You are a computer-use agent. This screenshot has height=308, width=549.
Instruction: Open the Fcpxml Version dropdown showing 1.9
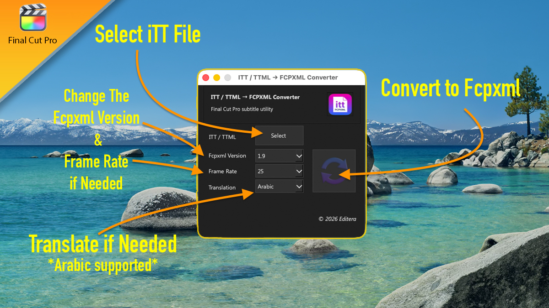click(x=279, y=156)
